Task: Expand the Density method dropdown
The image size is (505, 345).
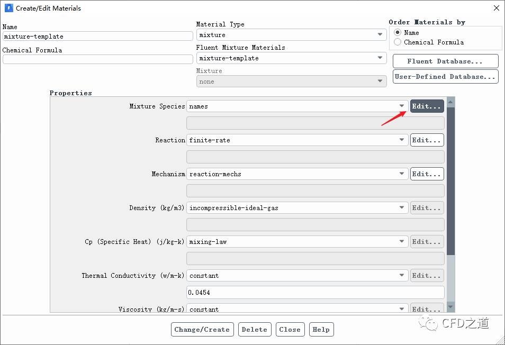Action: (297, 208)
